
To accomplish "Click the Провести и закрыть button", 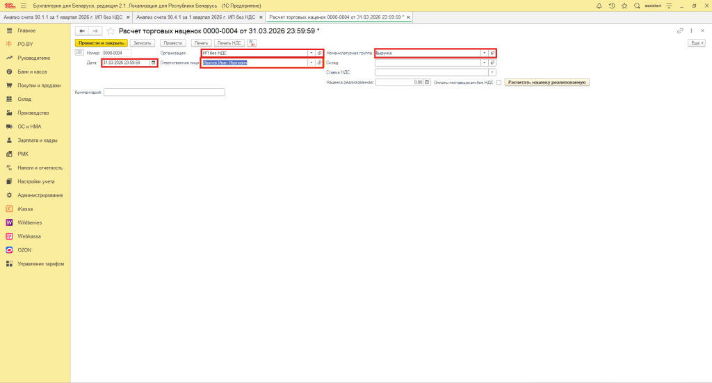I will (x=101, y=43).
